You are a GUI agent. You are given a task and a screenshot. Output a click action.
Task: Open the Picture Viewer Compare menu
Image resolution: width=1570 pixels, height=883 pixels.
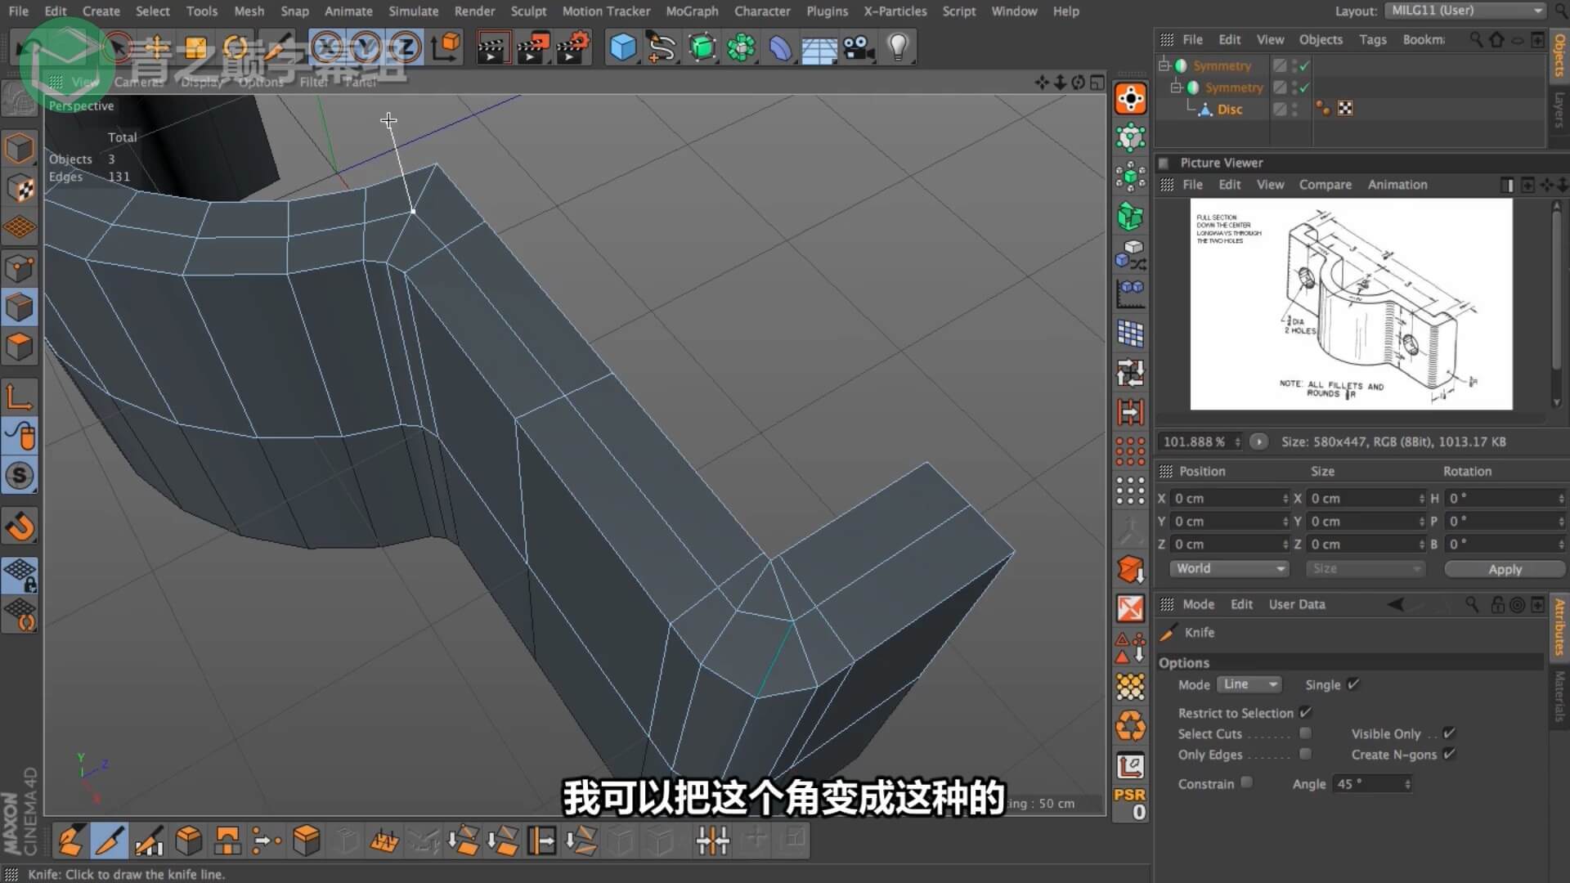tap(1325, 185)
